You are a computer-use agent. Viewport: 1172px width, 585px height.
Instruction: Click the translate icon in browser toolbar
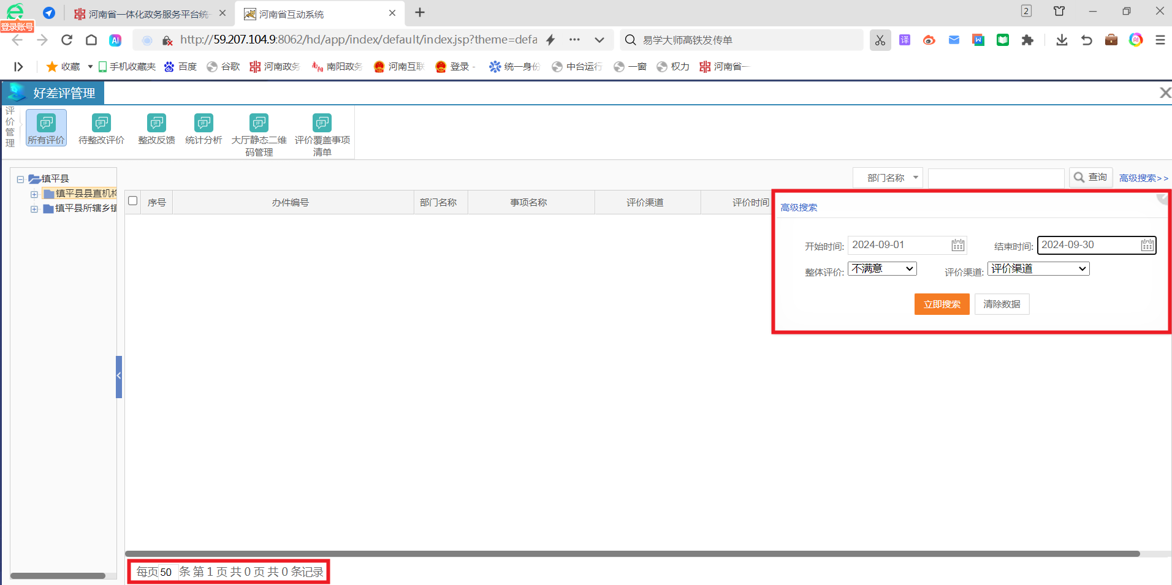click(905, 40)
